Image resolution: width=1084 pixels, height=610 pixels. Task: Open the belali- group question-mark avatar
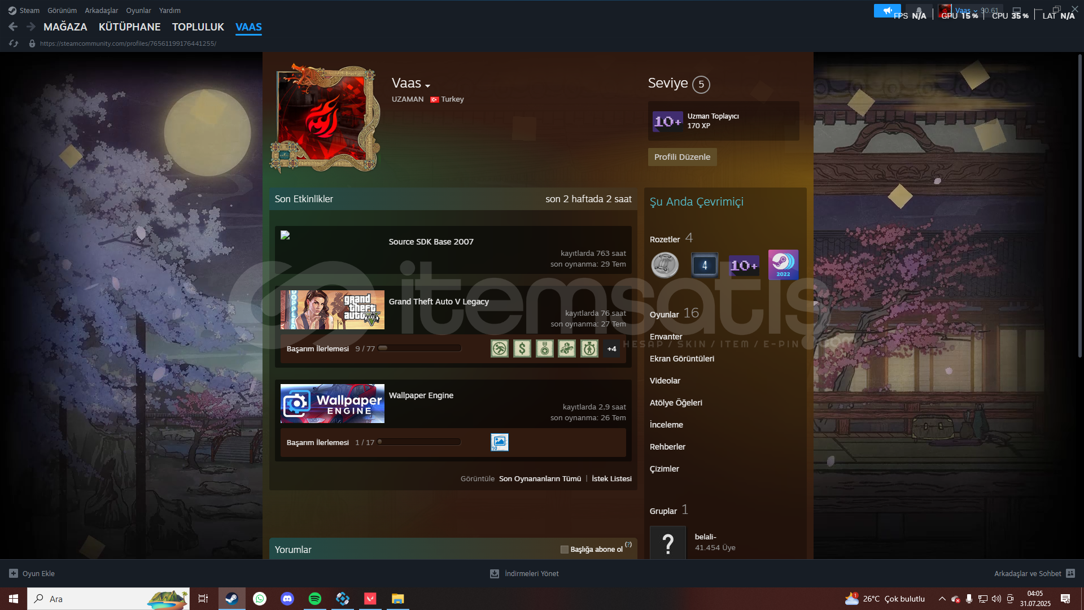coord(668,543)
